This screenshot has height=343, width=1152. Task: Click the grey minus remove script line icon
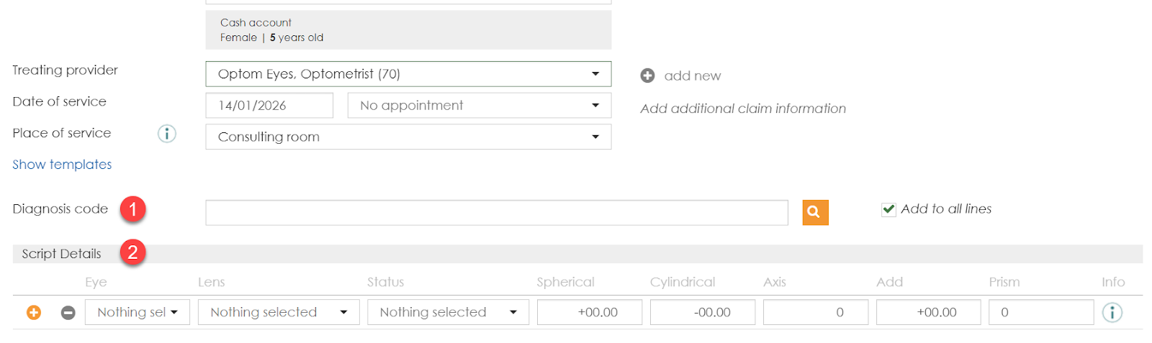(68, 313)
